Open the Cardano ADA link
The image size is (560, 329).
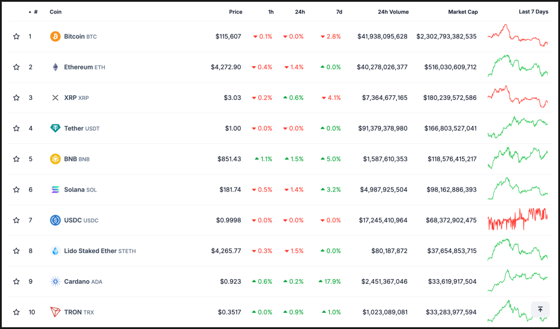[x=83, y=281]
